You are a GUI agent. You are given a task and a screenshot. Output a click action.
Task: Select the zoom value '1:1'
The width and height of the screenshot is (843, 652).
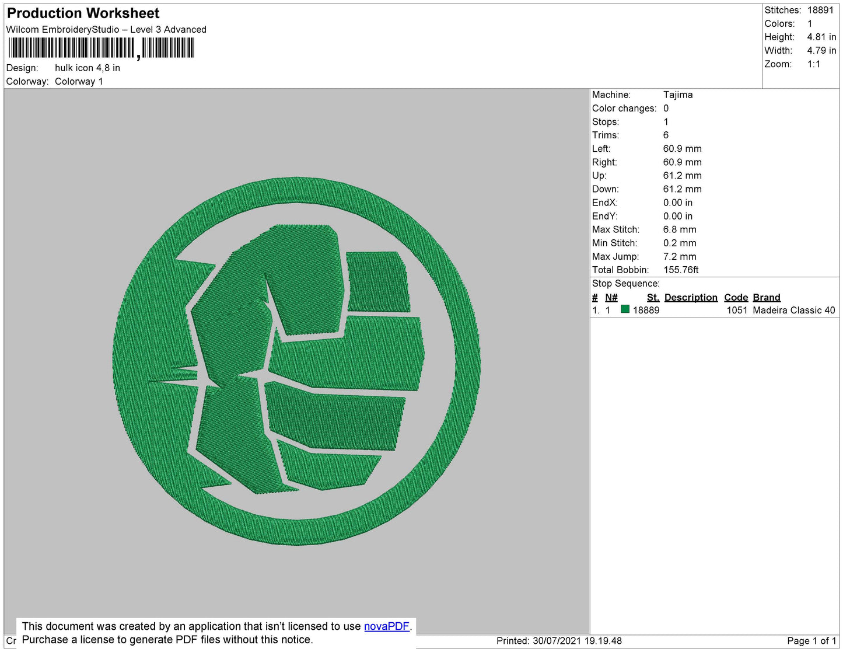[814, 64]
